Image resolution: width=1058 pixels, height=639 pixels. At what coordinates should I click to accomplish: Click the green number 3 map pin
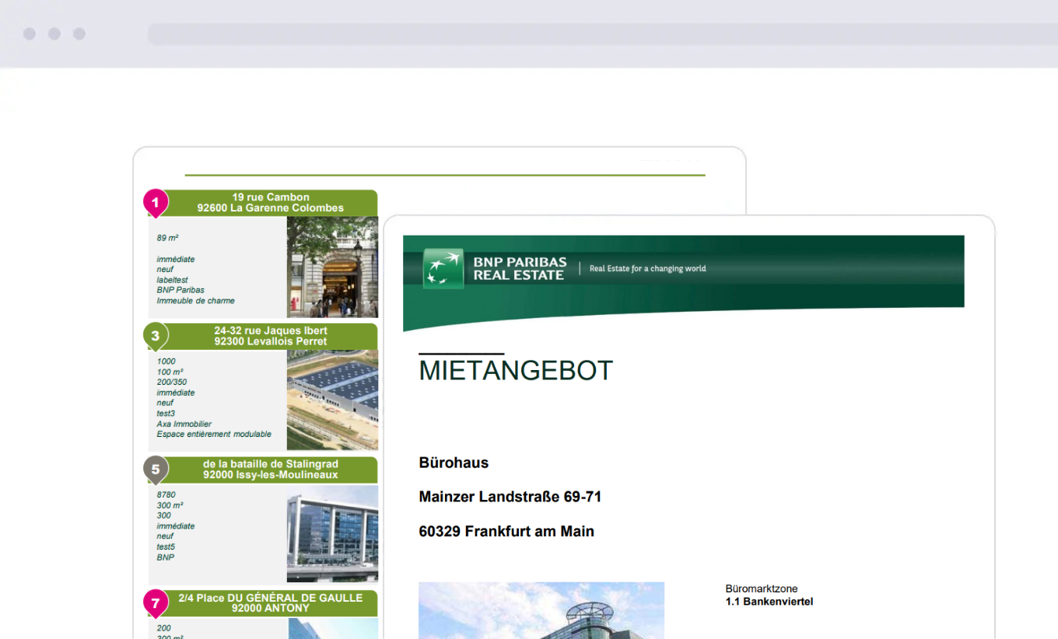click(155, 336)
